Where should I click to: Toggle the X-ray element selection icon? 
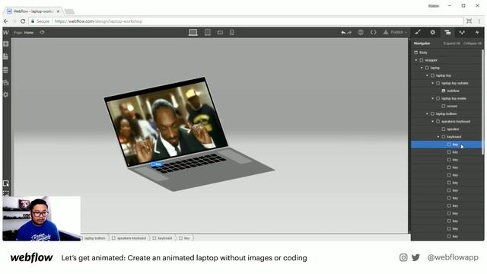point(6,183)
